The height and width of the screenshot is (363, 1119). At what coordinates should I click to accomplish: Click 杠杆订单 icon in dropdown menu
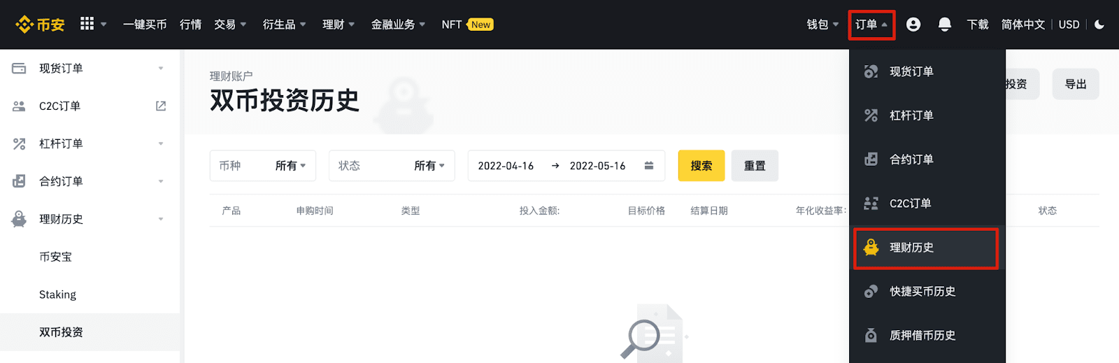pyautogui.click(x=871, y=115)
